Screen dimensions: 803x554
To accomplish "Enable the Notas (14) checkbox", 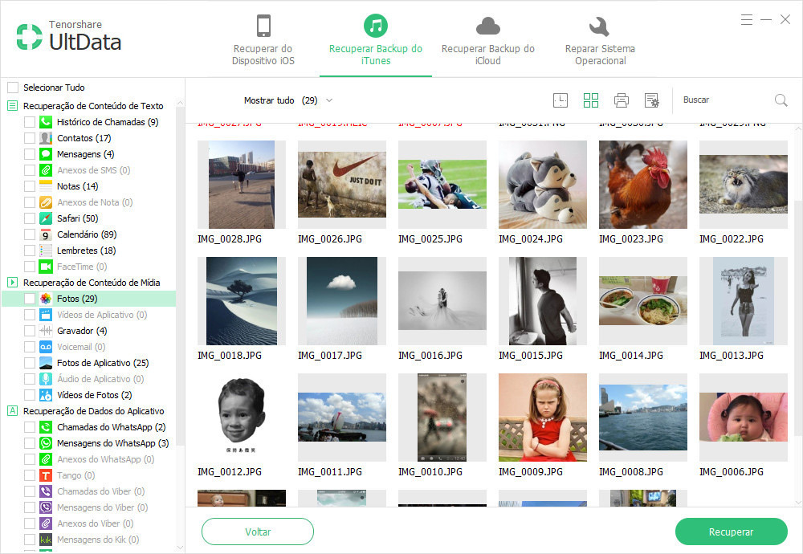I will (x=30, y=185).
